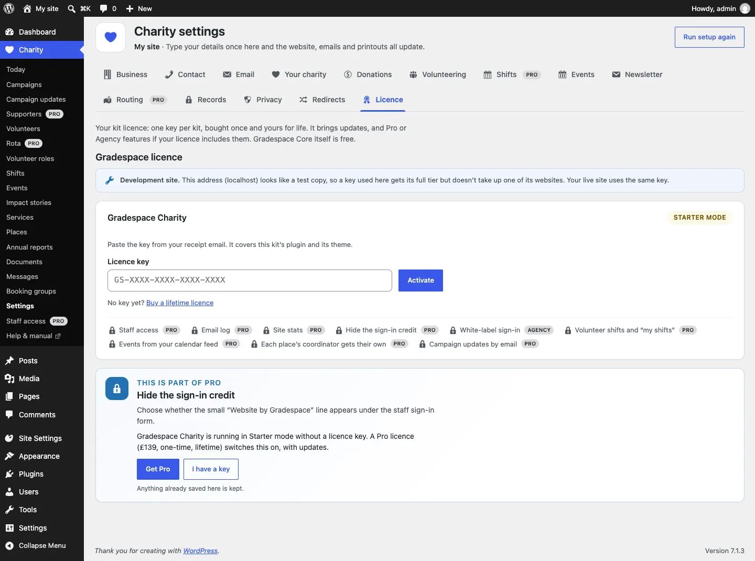
Task: Open the Records tab
Action: pos(206,100)
